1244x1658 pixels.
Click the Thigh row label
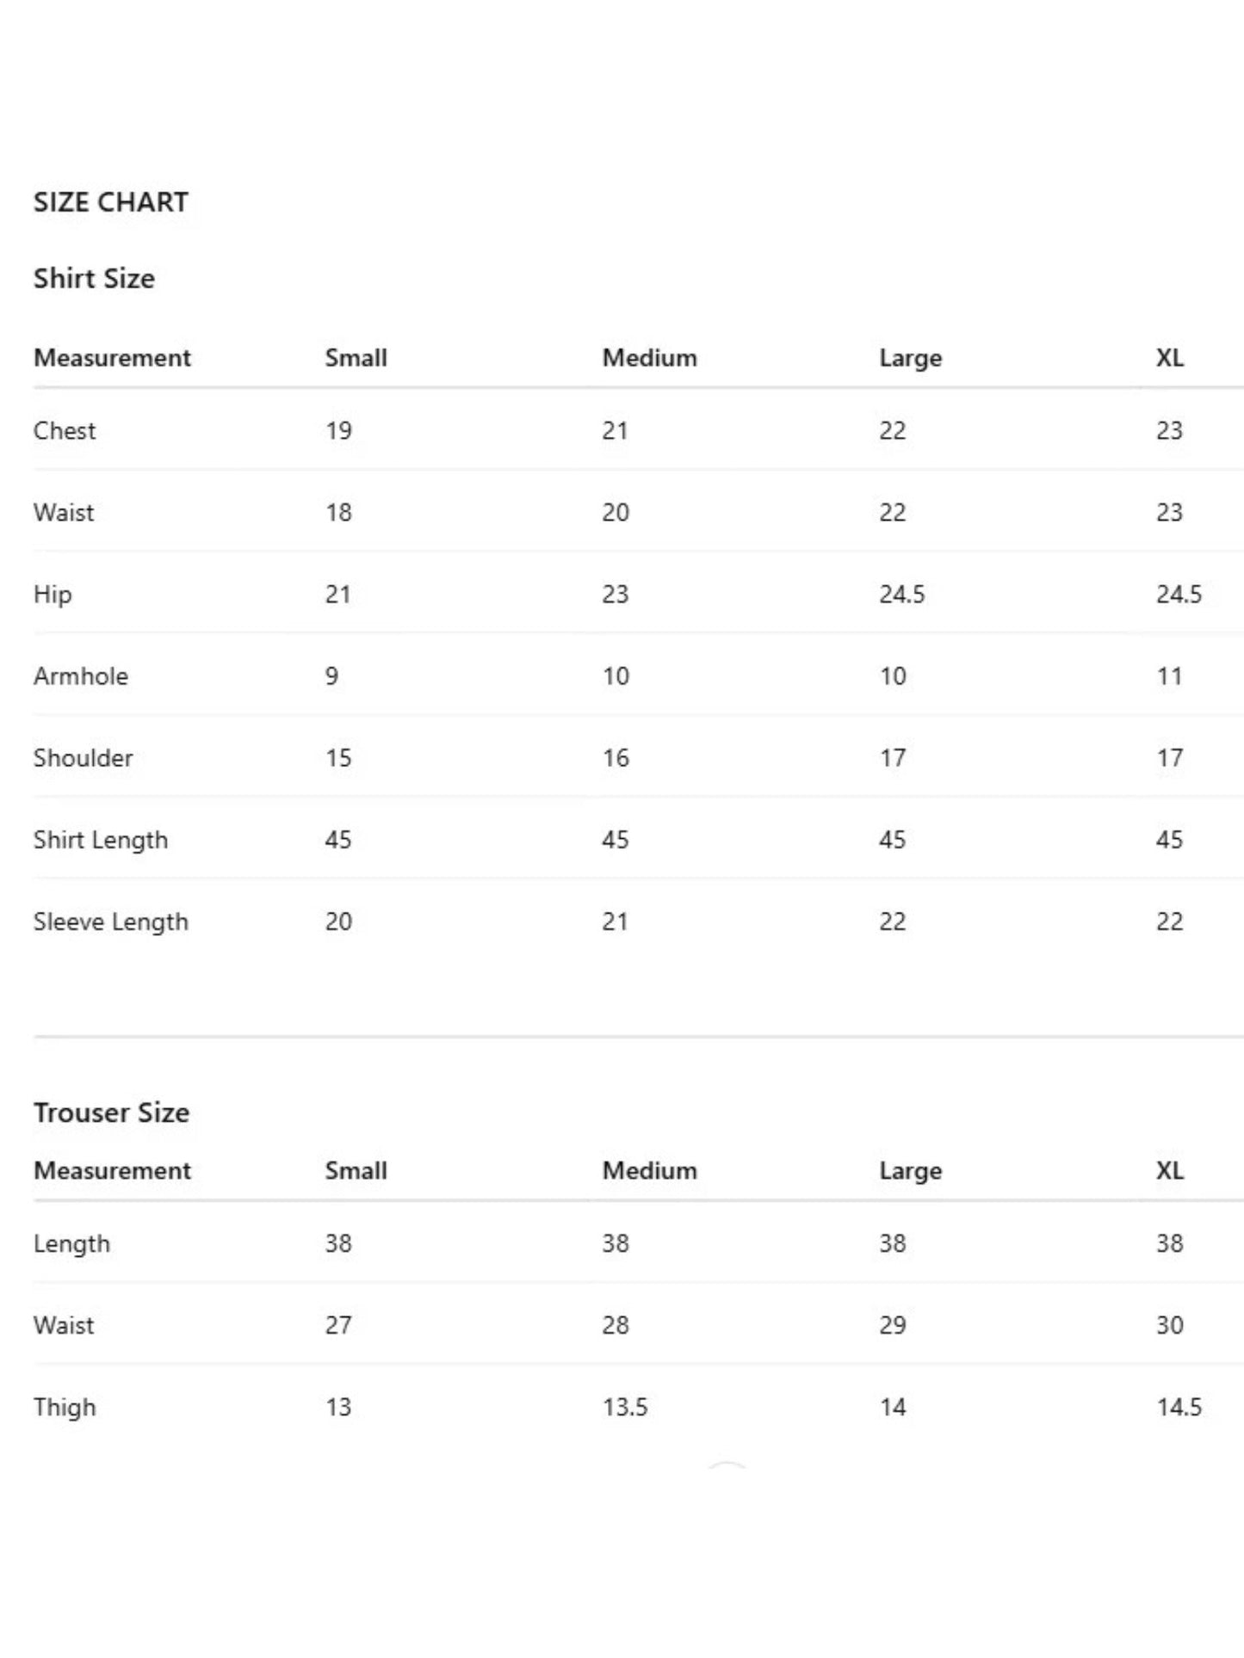pos(65,1407)
